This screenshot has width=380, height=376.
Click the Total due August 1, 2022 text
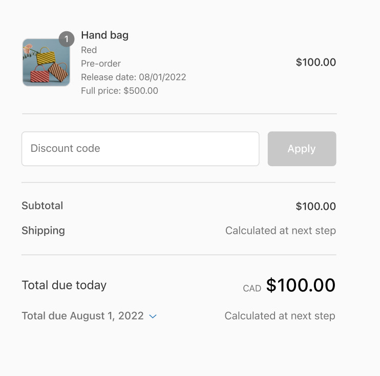pyautogui.click(x=82, y=316)
